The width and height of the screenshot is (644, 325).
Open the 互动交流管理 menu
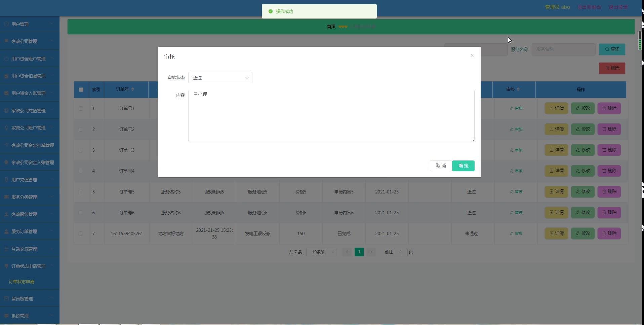click(30, 249)
